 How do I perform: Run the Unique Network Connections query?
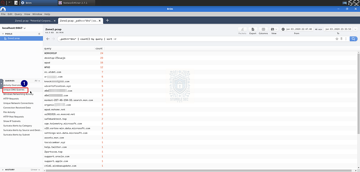(18, 104)
